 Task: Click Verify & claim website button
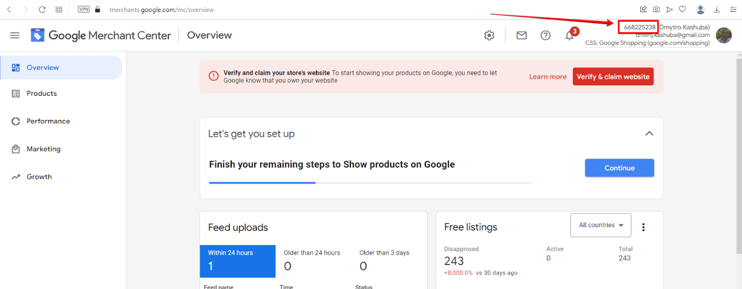[x=613, y=77]
